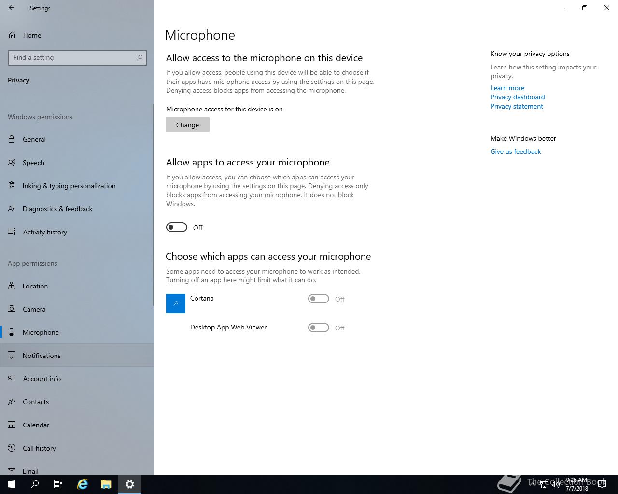This screenshot has height=494, width=618.
Task: Open General privacy settings
Action: click(x=77, y=139)
